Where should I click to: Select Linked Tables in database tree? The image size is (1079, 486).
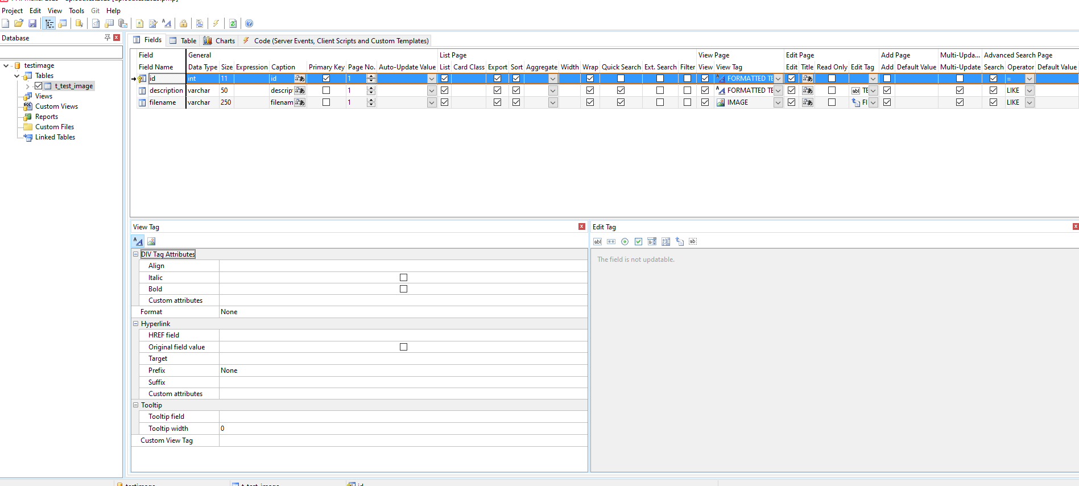coord(55,137)
